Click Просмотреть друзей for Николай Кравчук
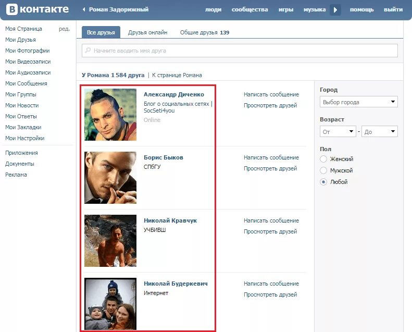The image size is (412, 332). coord(270,231)
